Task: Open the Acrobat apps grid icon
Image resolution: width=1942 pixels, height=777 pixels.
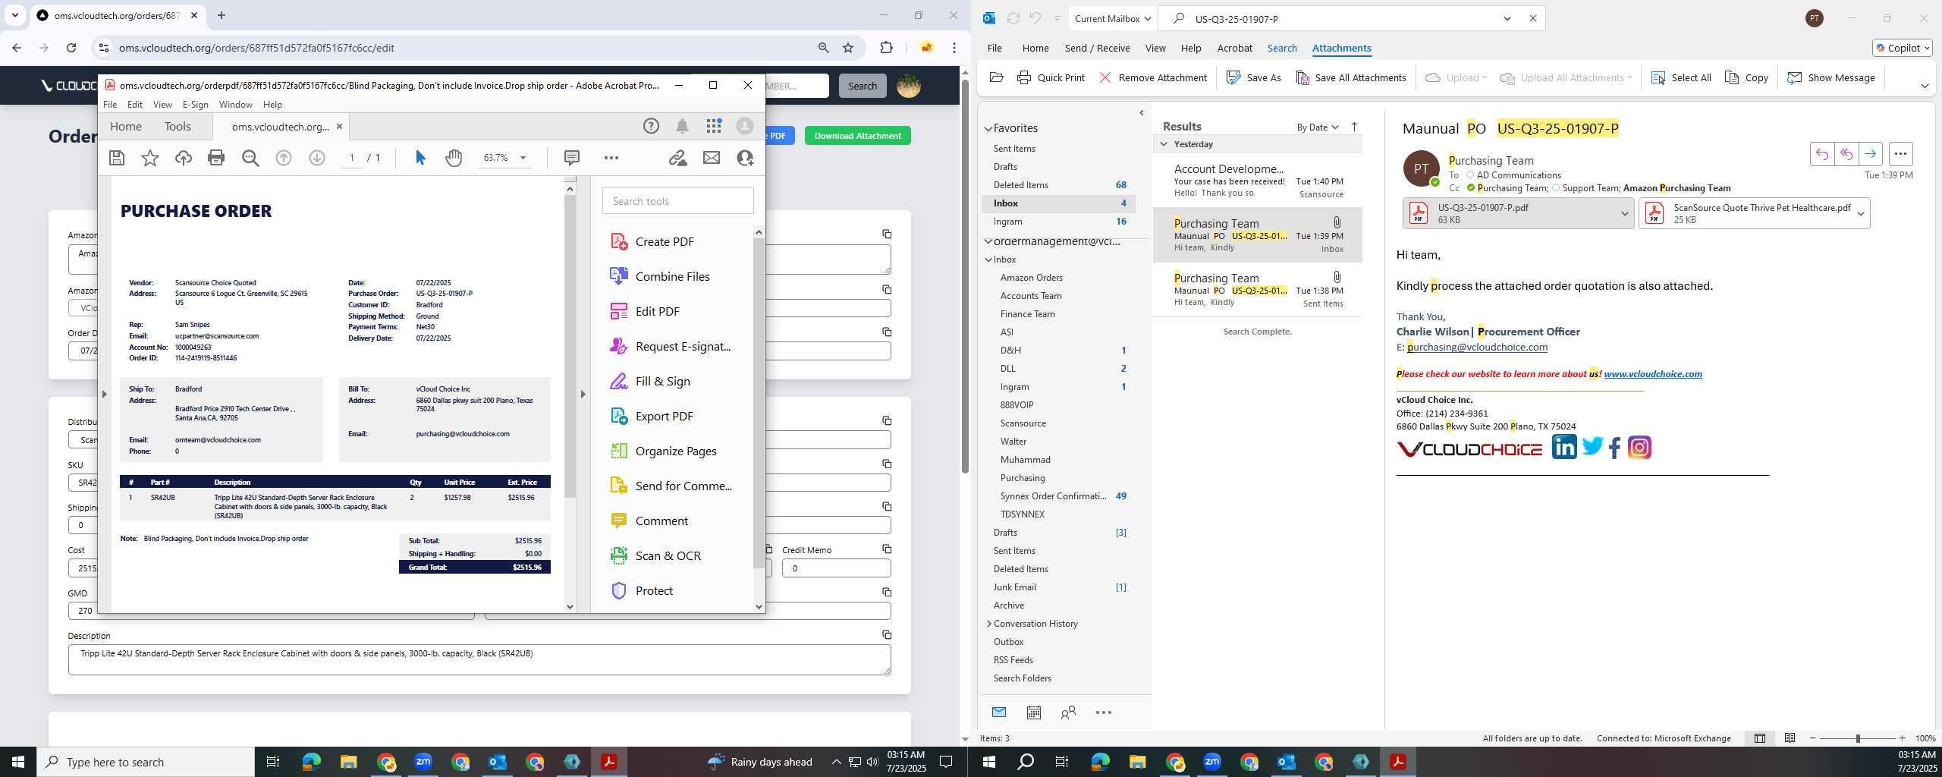Action: (714, 127)
